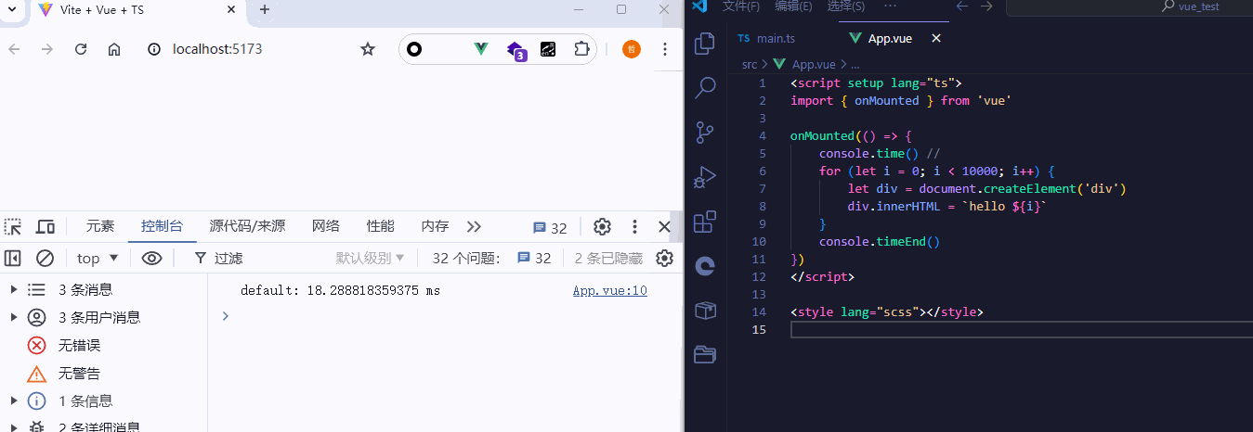Viewport: 1253px width, 432px height.
Task: Open VS Code Extensions view
Action: tap(705, 222)
